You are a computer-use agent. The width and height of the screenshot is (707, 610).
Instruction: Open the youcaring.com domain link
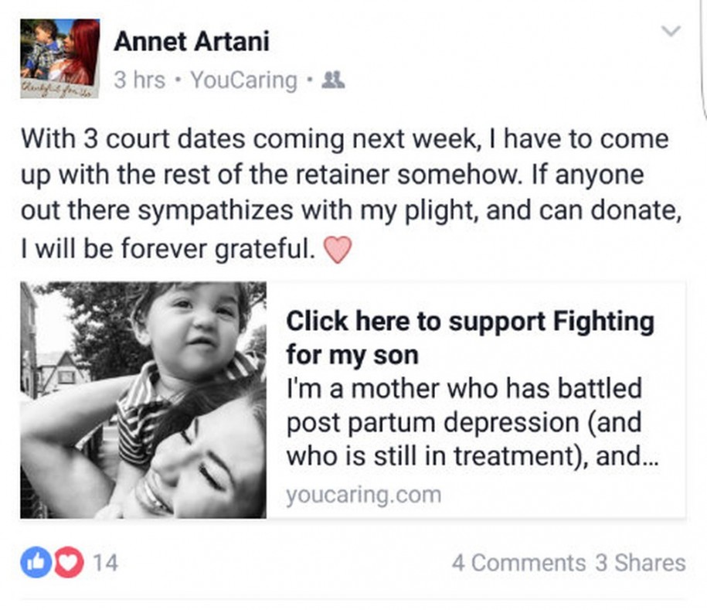[x=363, y=495]
